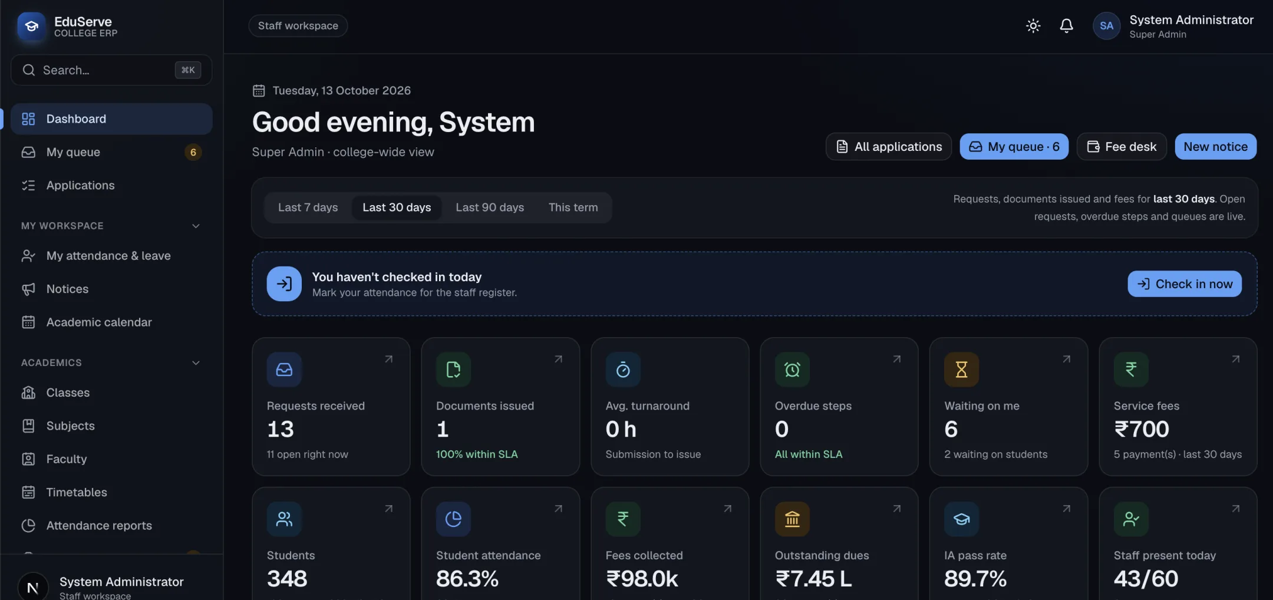1273x600 pixels.
Task: Click the Student attendance pie chart icon
Action: pos(453,519)
